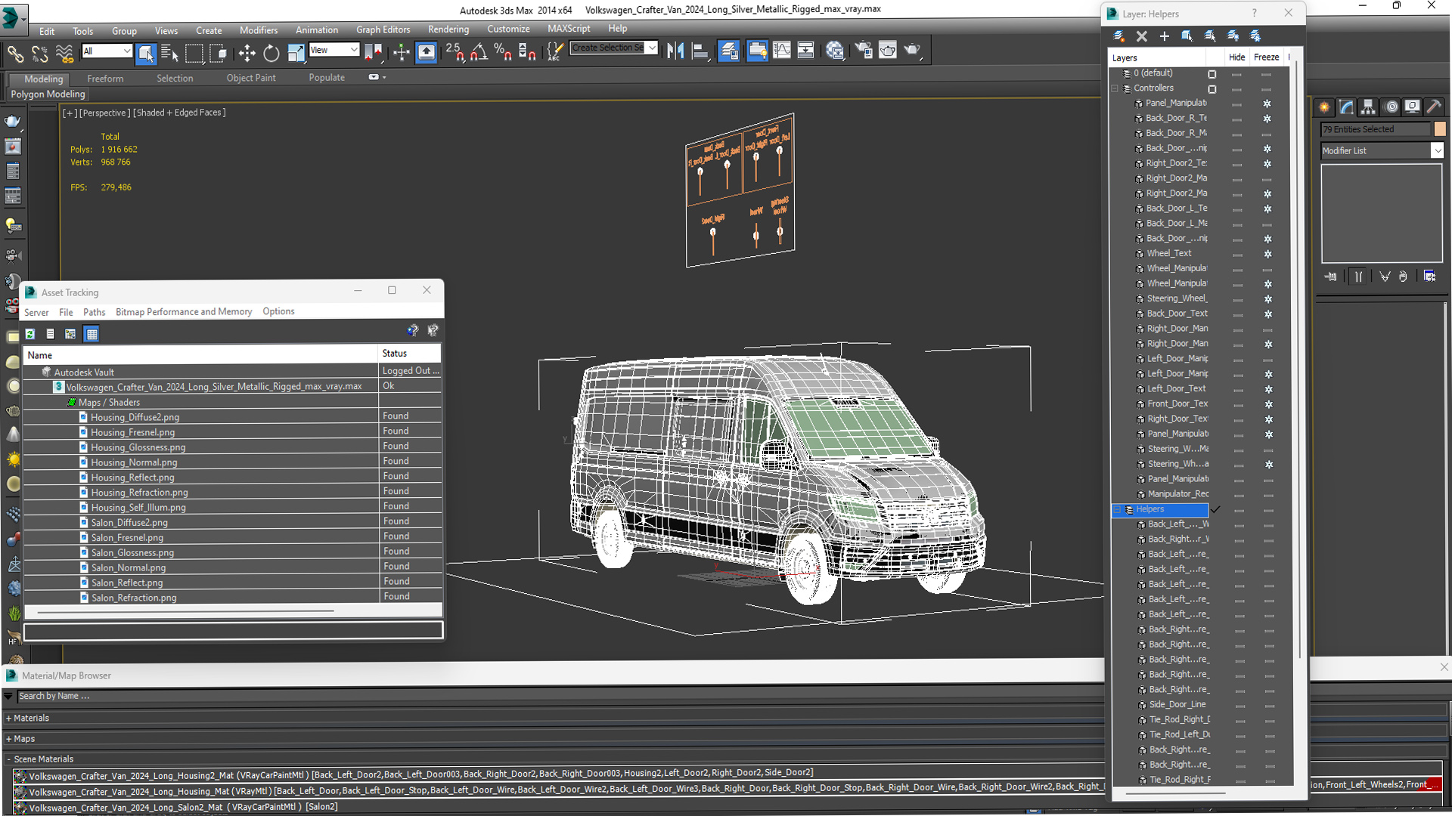Toggle Angle Snap icon in toolbar

pyautogui.click(x=478, y=51)
